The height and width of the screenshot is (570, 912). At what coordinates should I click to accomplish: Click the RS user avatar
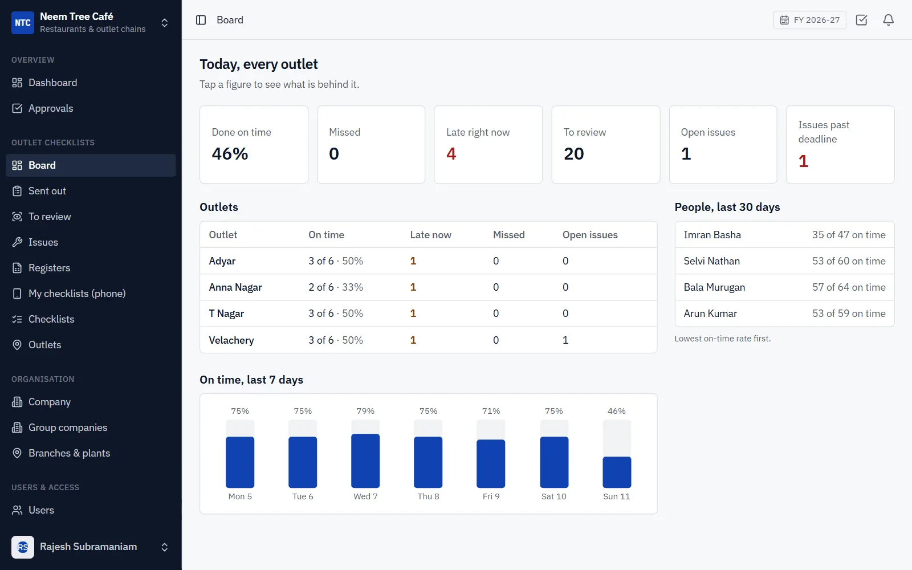pyautogui.click(x=23, y=547)
